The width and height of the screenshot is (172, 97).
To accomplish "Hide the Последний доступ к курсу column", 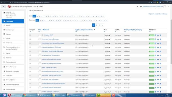I will (x=125, y=32).
